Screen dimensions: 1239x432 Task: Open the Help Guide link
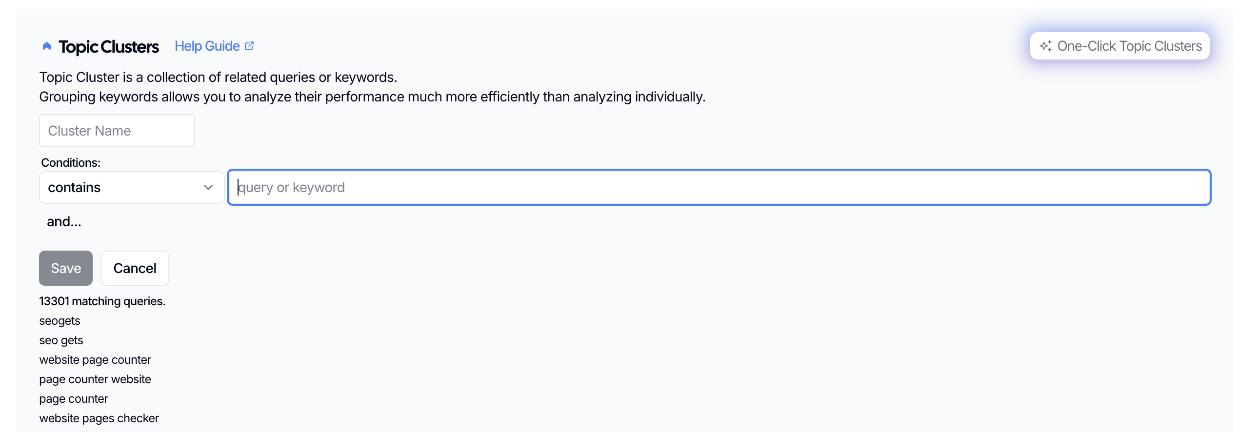(207, 46)
